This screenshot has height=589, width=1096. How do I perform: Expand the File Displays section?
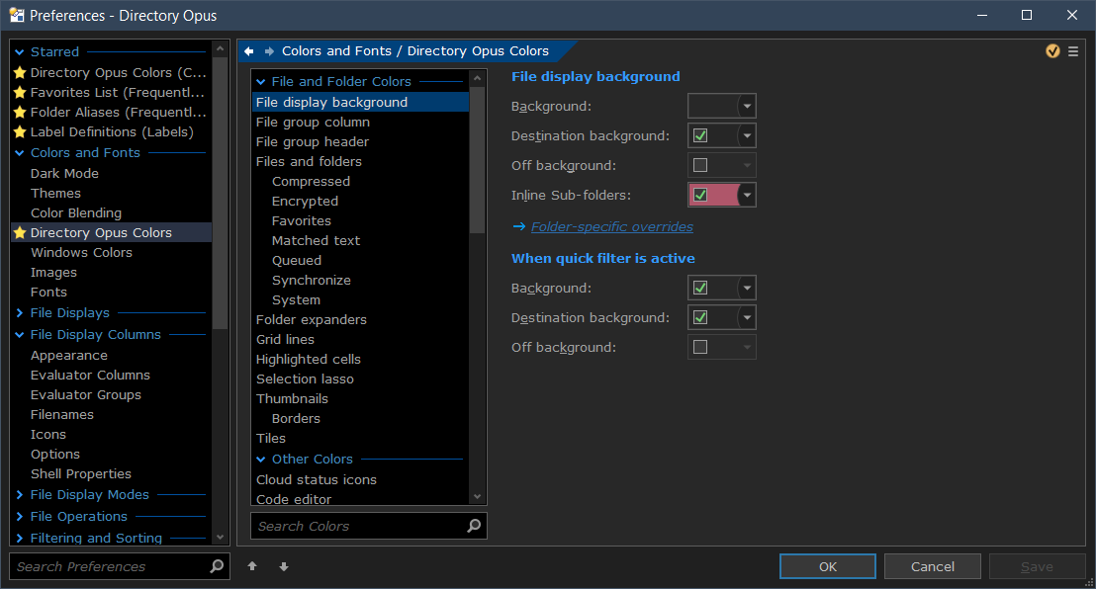[x=20, y=312]
